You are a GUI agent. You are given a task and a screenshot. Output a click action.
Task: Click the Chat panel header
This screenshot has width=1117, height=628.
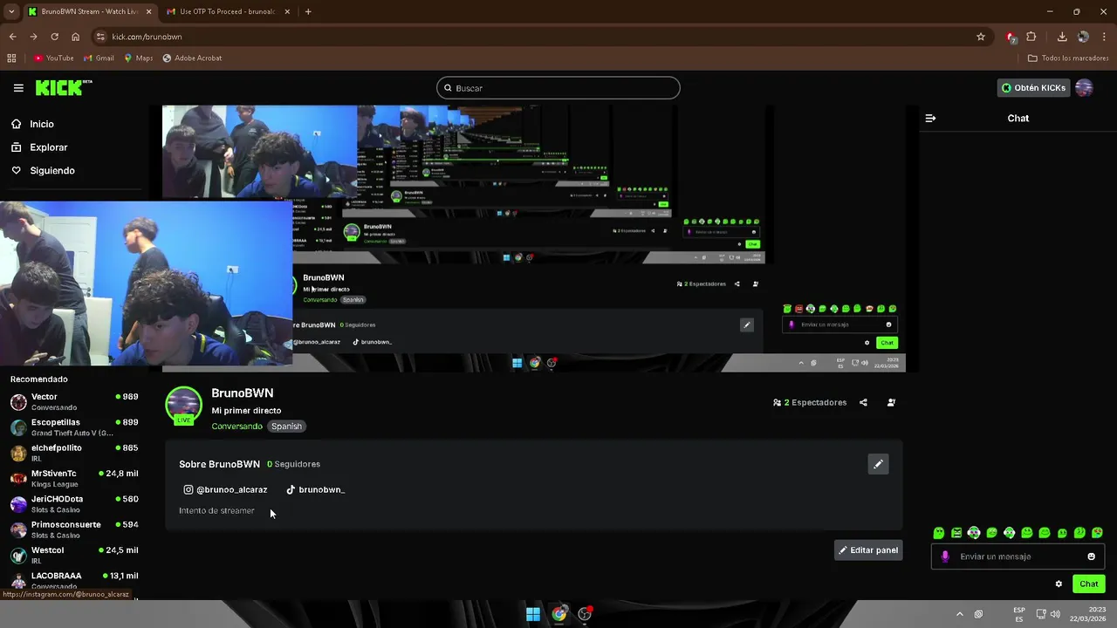point(1018,119)
